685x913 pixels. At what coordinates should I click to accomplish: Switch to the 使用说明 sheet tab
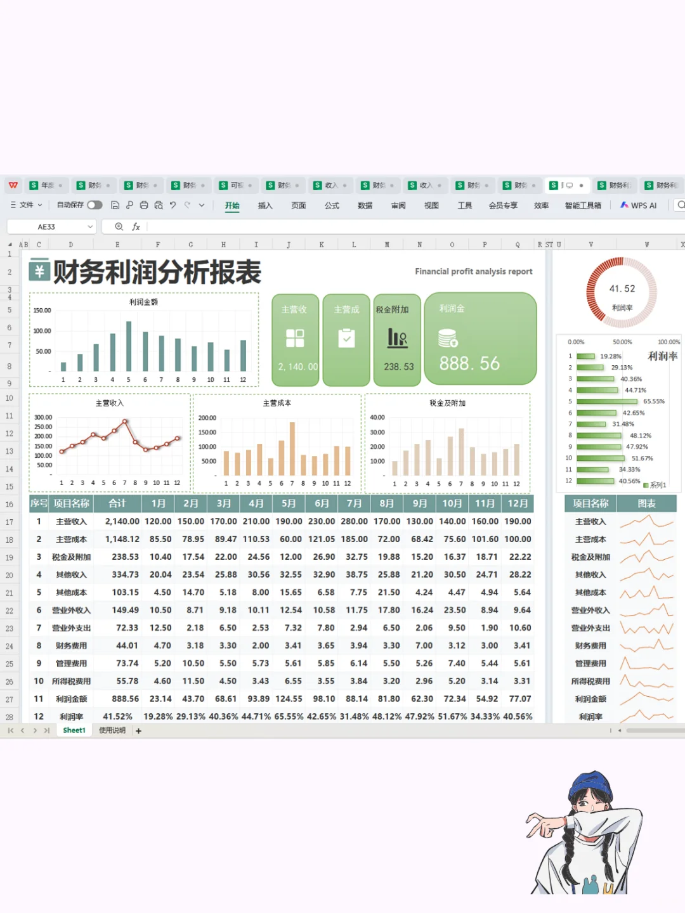pyautogui.click(x=112, y=730)
